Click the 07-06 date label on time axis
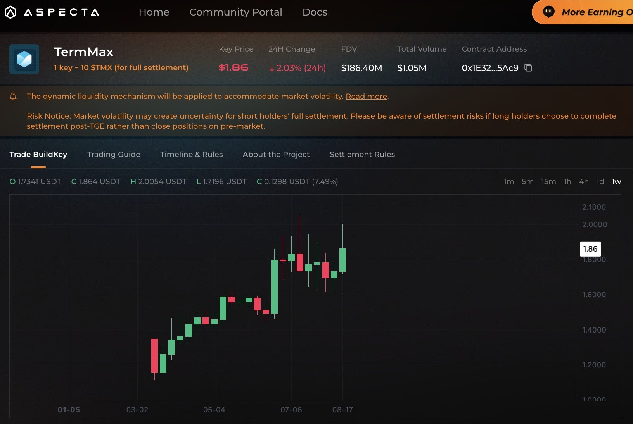Image resolution: width=633 pixels, height=424 pixels. 291,410
